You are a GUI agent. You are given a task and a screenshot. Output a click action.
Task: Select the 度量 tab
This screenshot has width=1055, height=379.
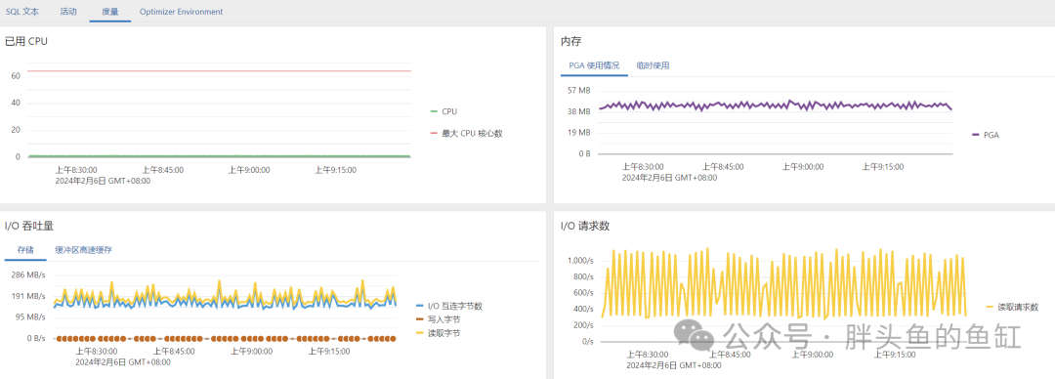110,12
